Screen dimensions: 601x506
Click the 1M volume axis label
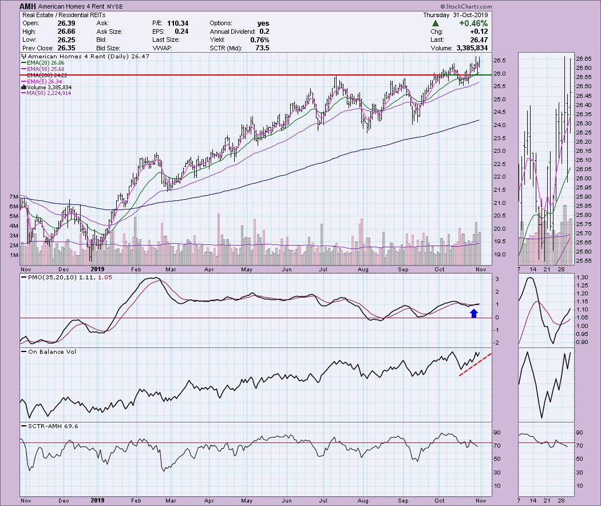pos(14,255)
